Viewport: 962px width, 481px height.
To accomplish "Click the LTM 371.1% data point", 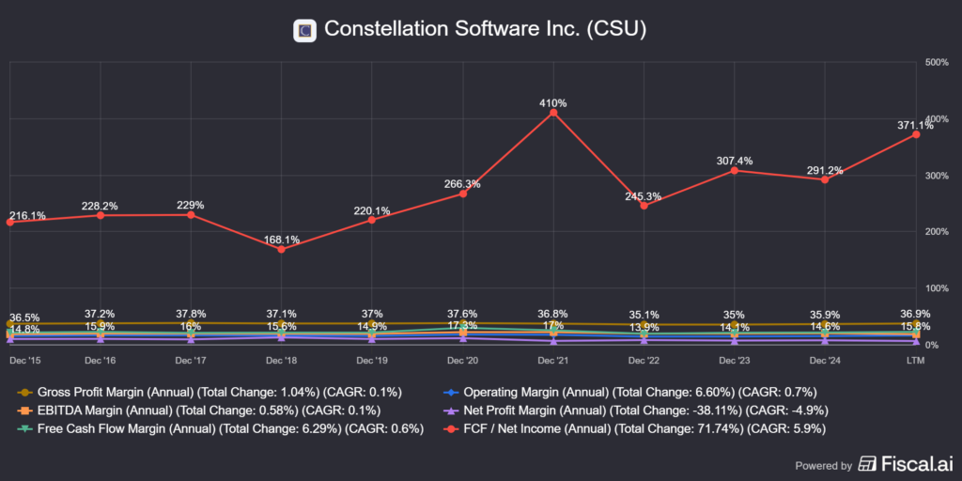I will click(916, 134).
